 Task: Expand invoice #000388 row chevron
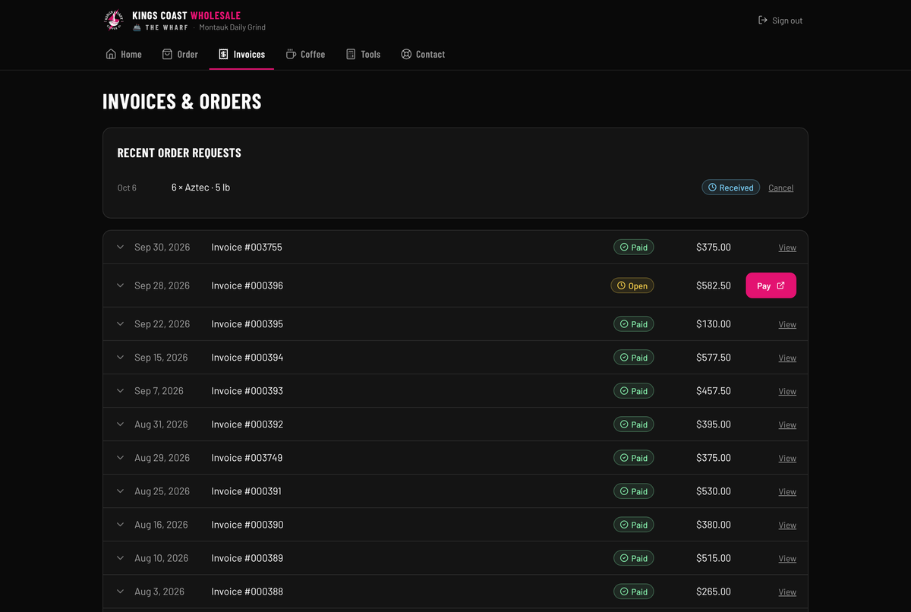(120, 591)
